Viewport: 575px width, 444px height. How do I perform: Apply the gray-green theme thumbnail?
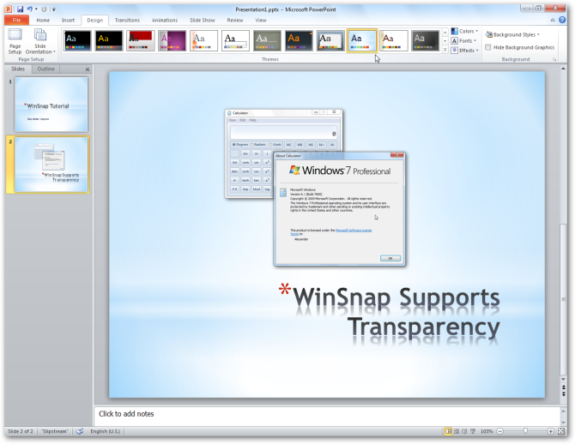[267, 40]
